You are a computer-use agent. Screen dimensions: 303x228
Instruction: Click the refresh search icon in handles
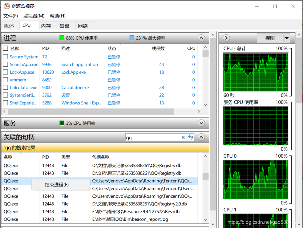191,137
